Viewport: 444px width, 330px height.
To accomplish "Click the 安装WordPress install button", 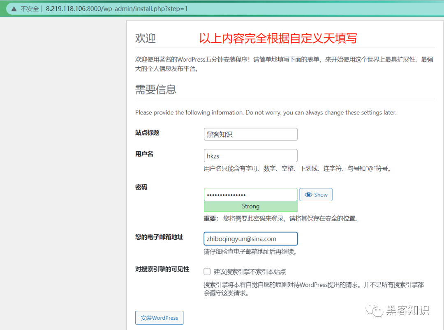I will tap(159, 318).
